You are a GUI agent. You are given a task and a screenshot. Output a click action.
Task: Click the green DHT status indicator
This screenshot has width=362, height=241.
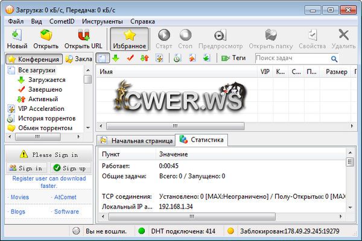141,231
